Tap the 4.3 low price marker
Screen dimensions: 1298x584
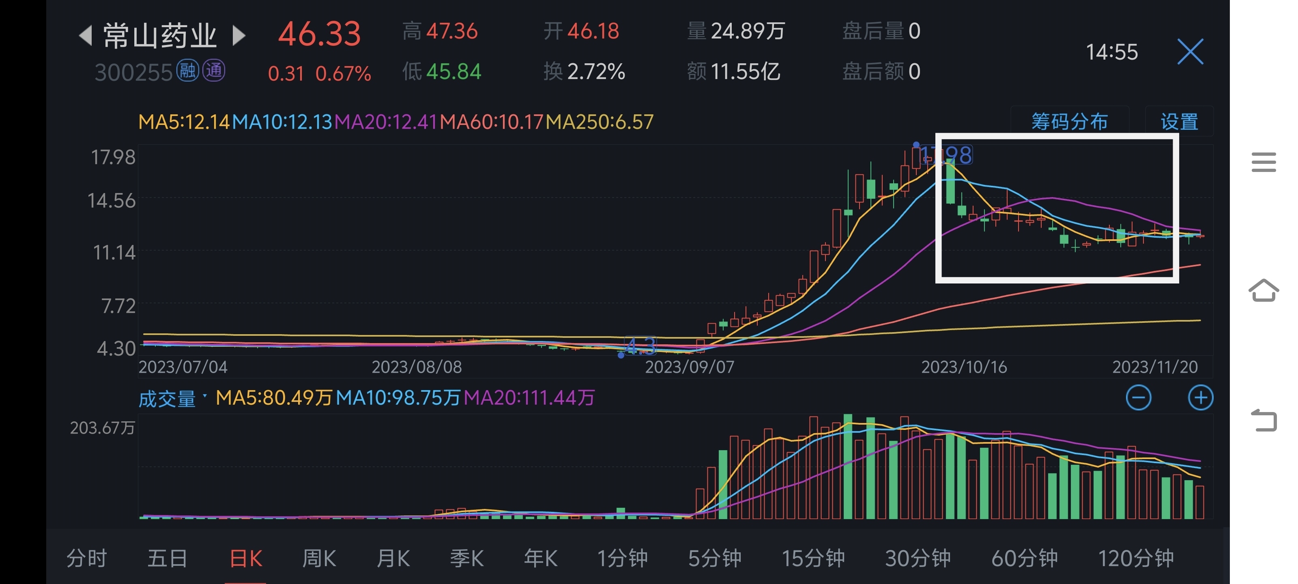[640, 346]
